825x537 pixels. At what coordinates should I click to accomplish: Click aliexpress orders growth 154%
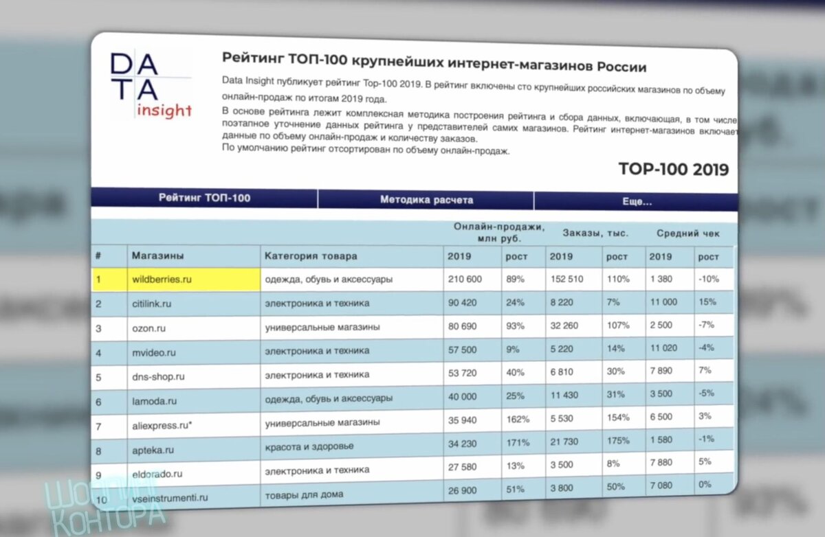618,418
